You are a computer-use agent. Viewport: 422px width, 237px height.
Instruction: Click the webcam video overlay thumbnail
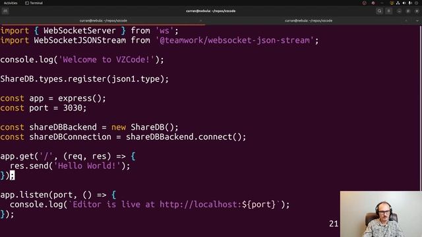pos(381,214)
